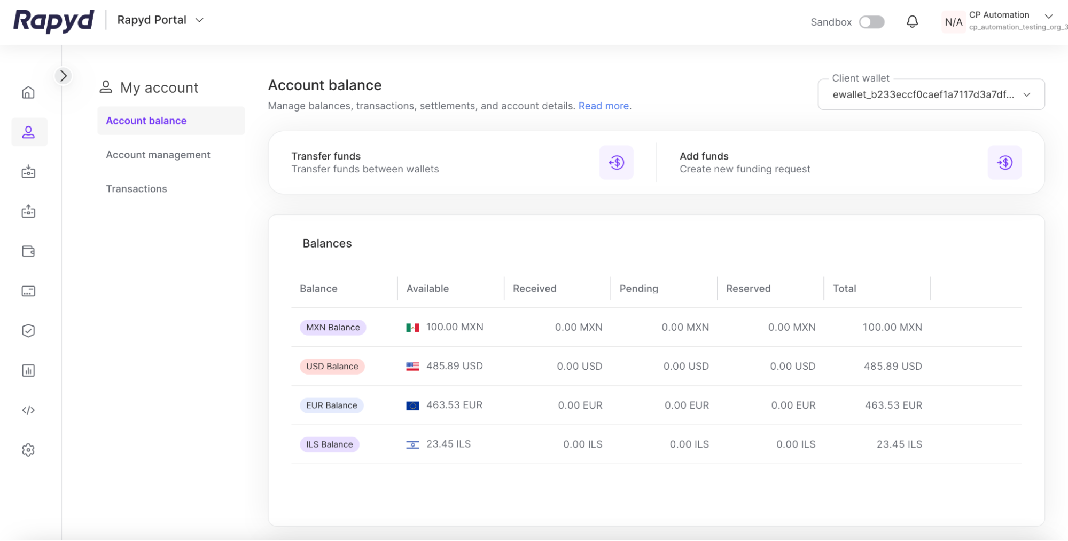Click the notifications bell icon
1068x541 pixels.
pyautogui.click(x=912, y=22)
